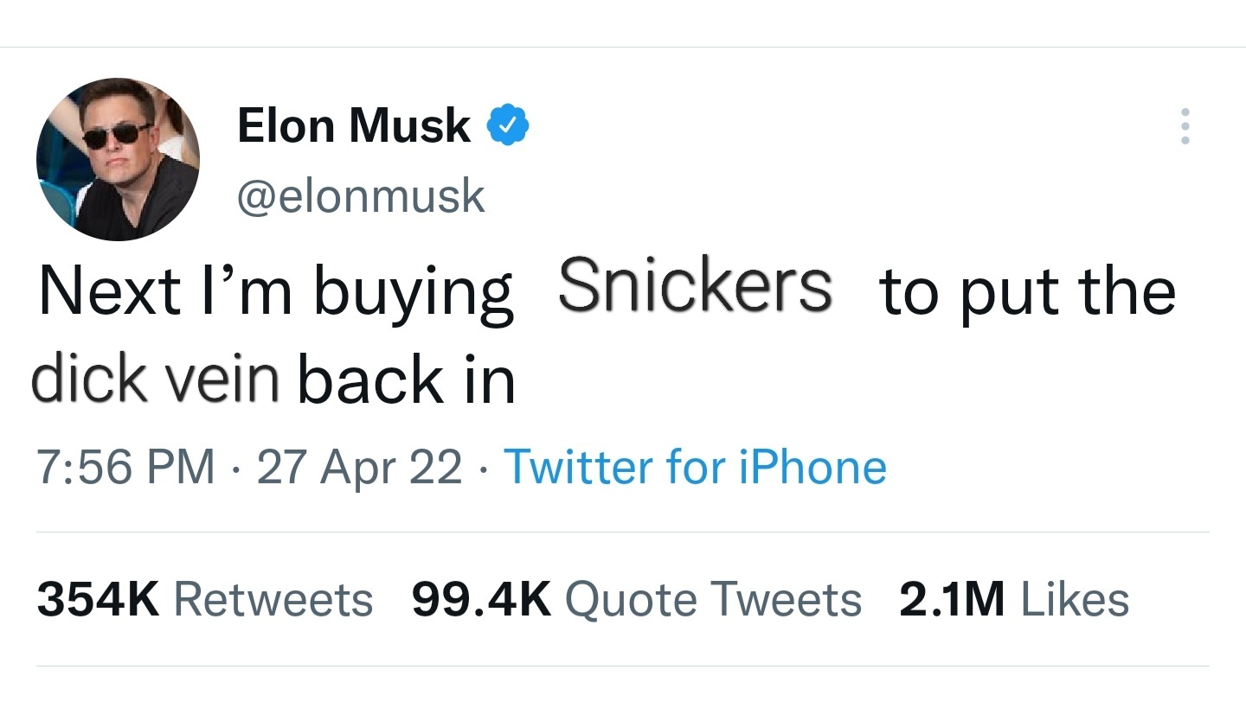The height and width of the screenshot is (702, 1246).
Task: Click the blue verified checkmark badge
Action: [509, 126]
